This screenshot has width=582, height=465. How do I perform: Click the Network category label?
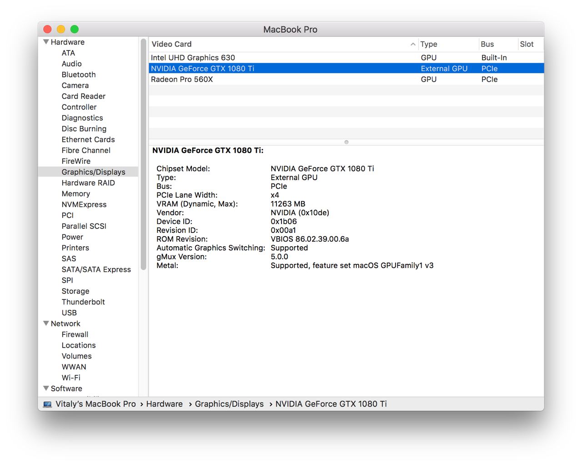[65, 323]
